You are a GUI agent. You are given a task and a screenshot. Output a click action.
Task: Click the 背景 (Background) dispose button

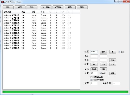pyautogui.click(x=113, y=64)
